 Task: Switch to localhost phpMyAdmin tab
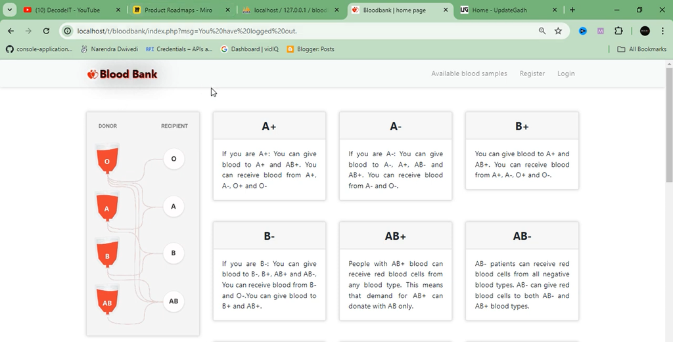pyautogui.click(x=291, y=10)
